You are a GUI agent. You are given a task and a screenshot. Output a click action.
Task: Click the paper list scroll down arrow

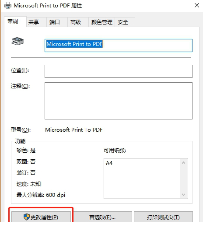[x=183, y=194]
